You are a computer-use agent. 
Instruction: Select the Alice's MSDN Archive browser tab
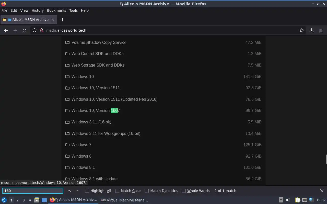point(29,20)
